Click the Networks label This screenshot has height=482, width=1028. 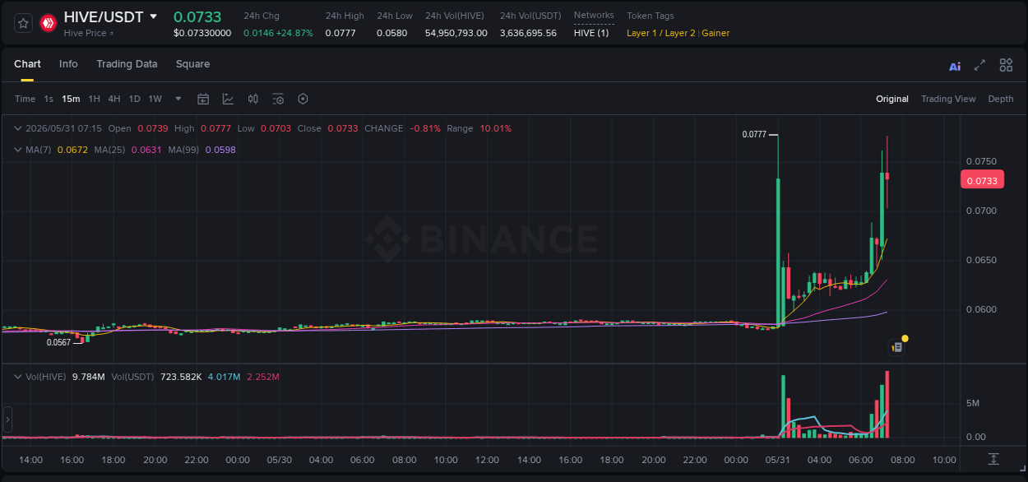594,16
